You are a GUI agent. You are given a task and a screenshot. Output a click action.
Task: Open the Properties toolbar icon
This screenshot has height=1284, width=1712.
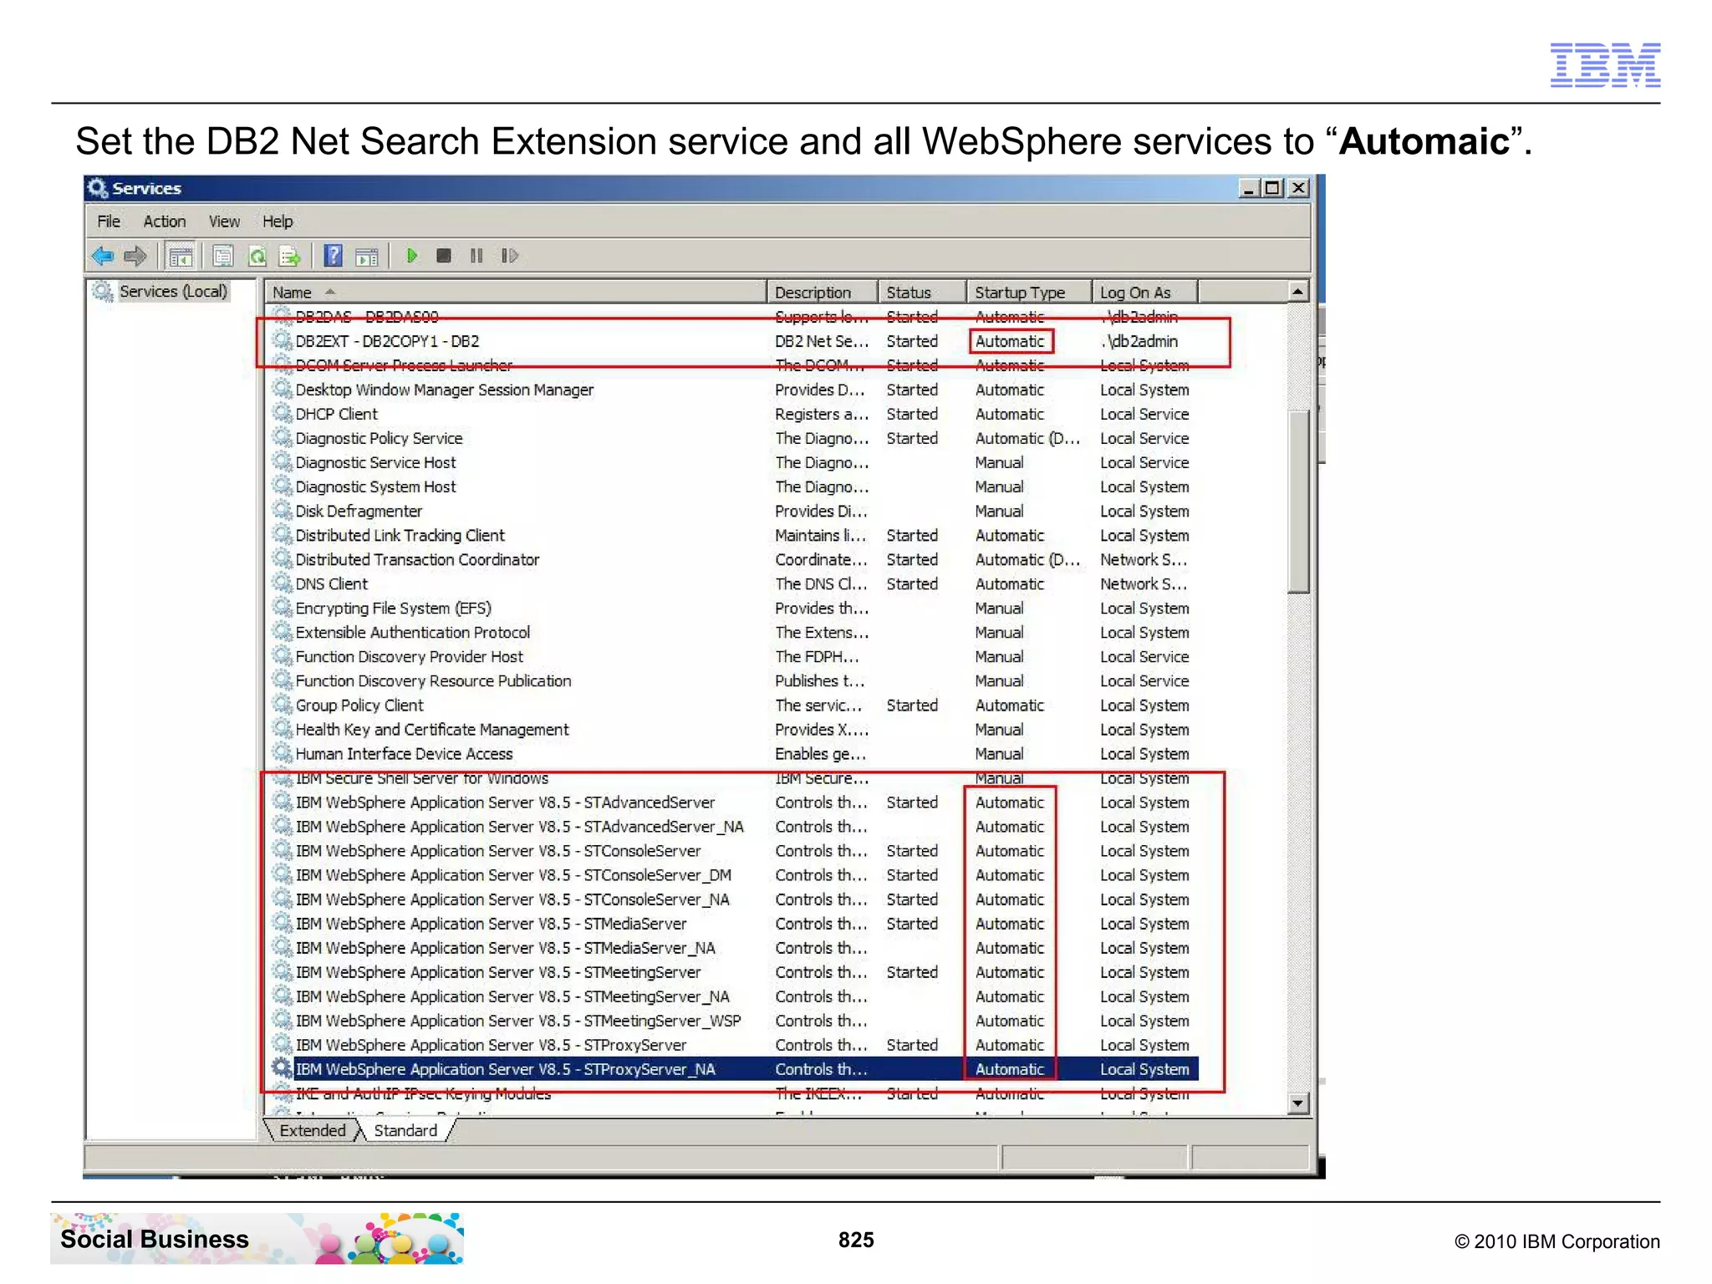(x=222, y=256)
